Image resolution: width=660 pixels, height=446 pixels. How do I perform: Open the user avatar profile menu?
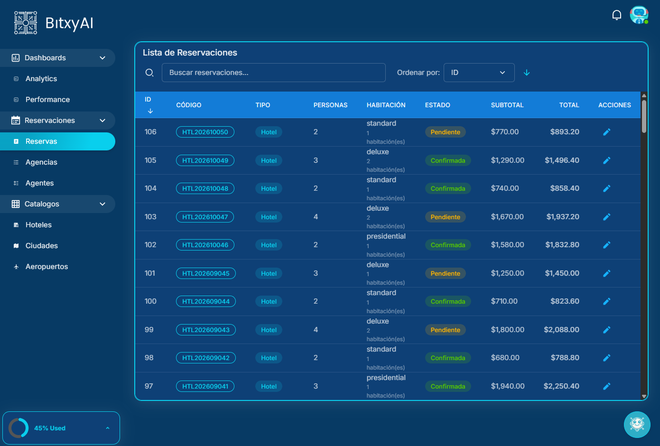coord(639,15)
